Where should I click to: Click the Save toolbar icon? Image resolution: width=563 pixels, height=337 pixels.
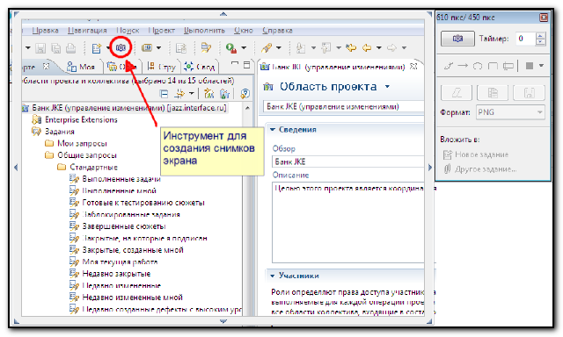point(40,48)
